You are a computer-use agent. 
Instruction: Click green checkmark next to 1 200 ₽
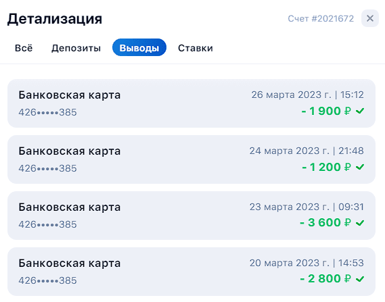360,167
